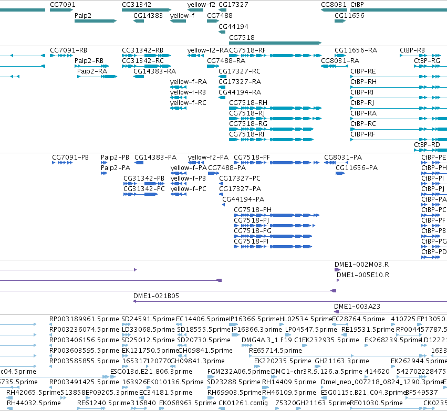Select the DME1-003A23 clone label

click(357, 307)
